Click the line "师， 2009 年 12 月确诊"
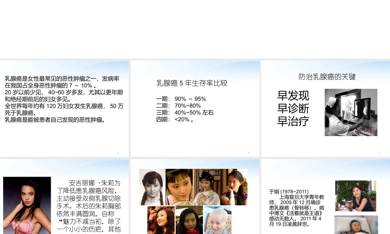The image size is (390, 234). [x=295, y=203]
